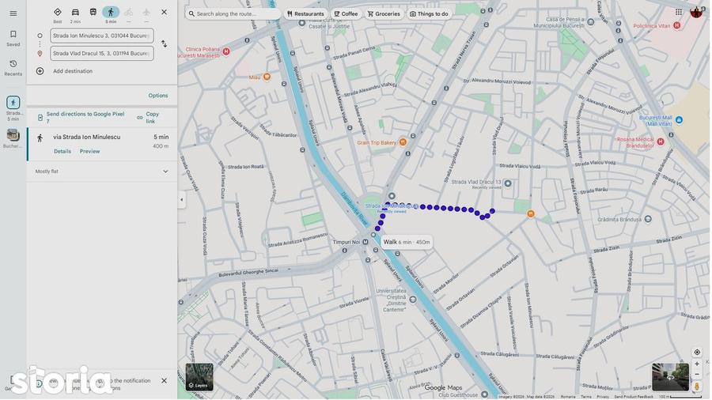712x400 pixels.
Task: Open route Options
Action: pyautogui.click(x=158, y=96)
